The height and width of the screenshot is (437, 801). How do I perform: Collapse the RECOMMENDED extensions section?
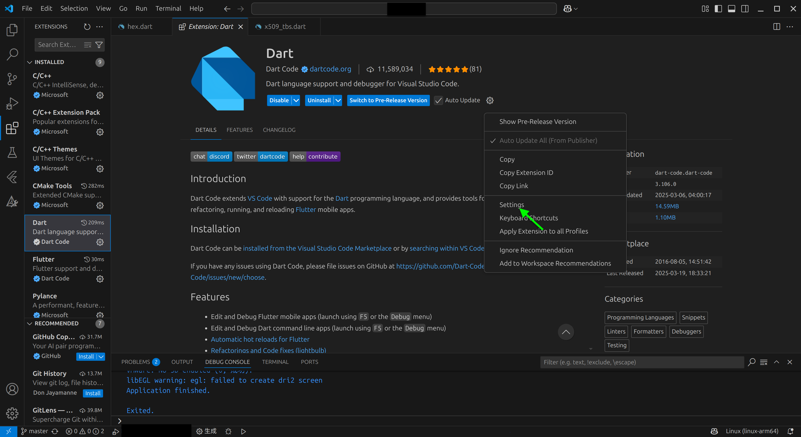(30, 324)
